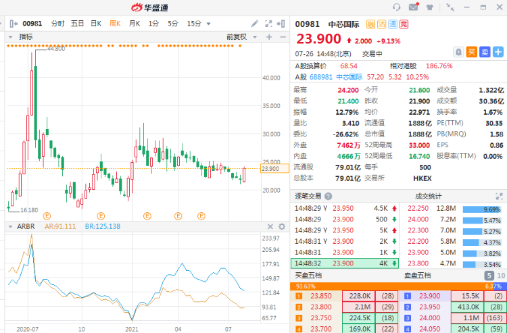This screenshot has height=333, width=507.
Task: Select the 14:48:32 trade tick row
Action: pyautogui.click(x=345, y=263)
